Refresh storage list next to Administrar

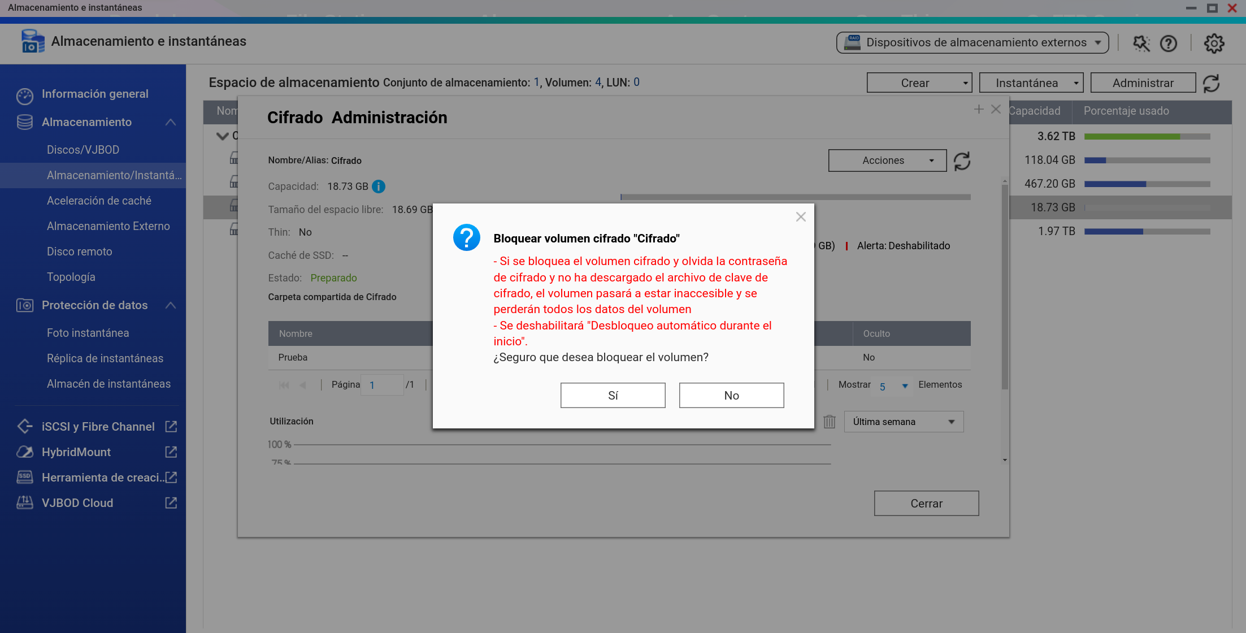pyautogui.click(x=1212, y=84)
